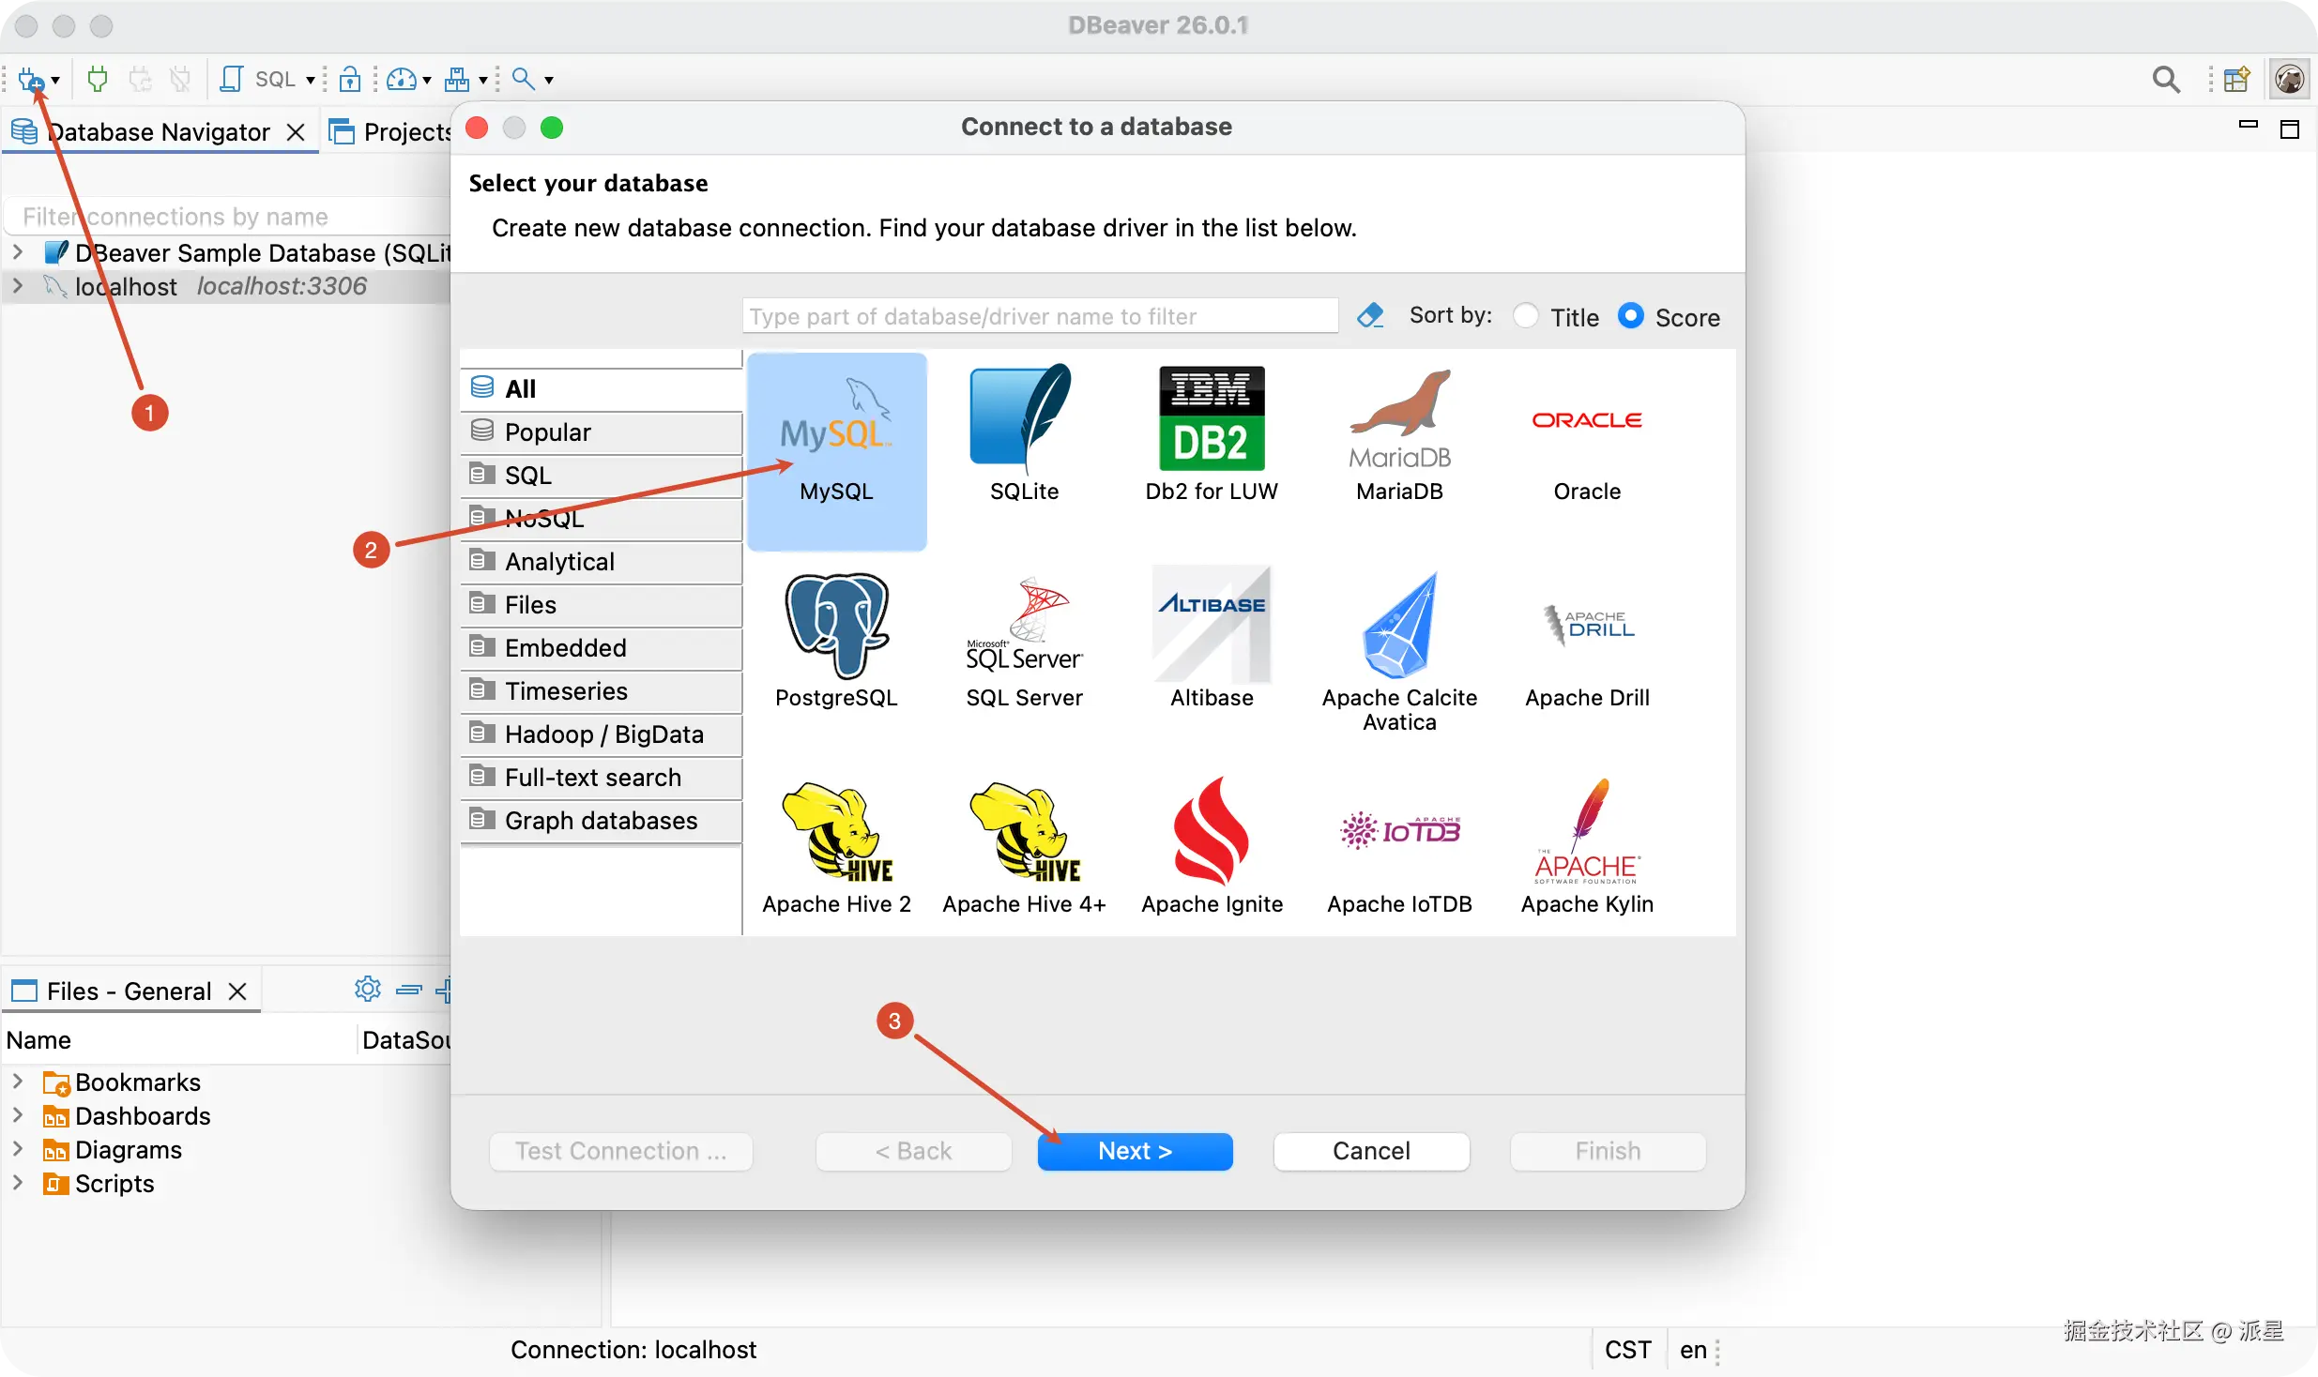Click the Next > button
The width and height of the screenshot is (2318, 1377).
tap(1134, 1151)
